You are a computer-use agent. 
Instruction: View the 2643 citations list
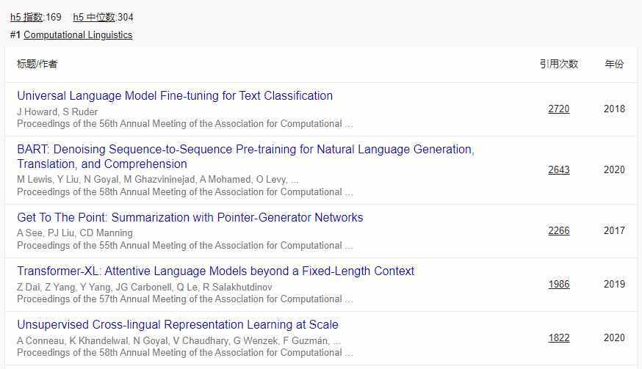point(558,169)
